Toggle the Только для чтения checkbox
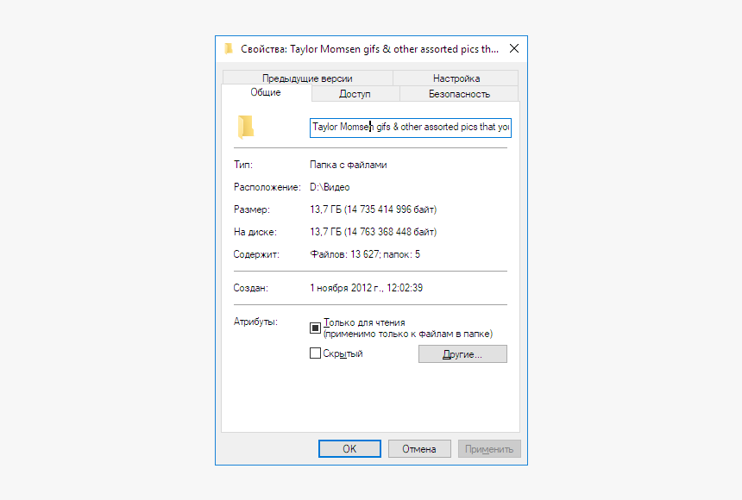The image size is (742, 500). [x=315, y=328]
